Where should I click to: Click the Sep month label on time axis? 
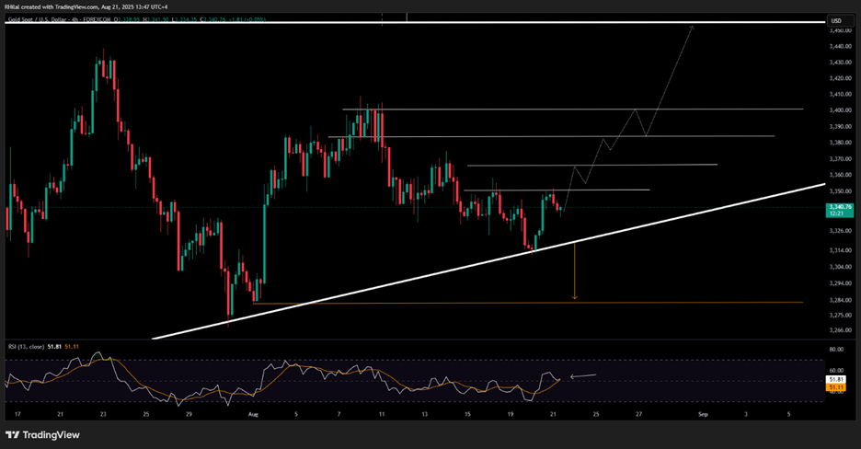pos(703,414)
